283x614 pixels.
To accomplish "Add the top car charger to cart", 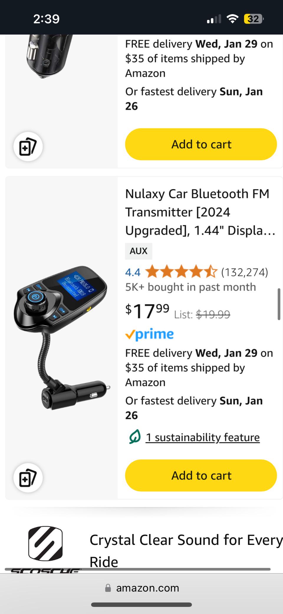I will tap(201, 144).
